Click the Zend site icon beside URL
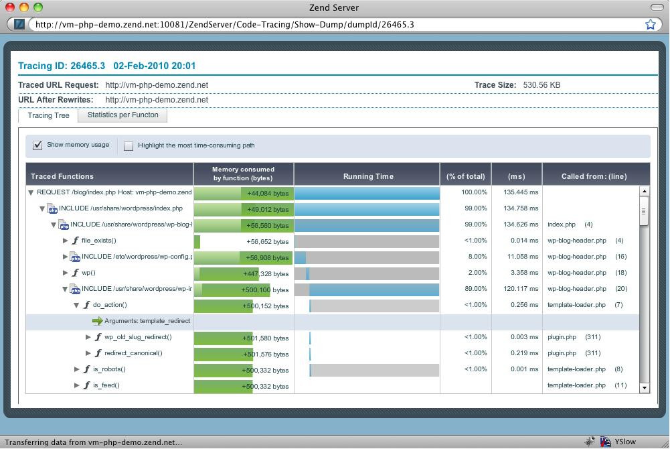This screenshot has height=449, width=670. coord(19,24)
